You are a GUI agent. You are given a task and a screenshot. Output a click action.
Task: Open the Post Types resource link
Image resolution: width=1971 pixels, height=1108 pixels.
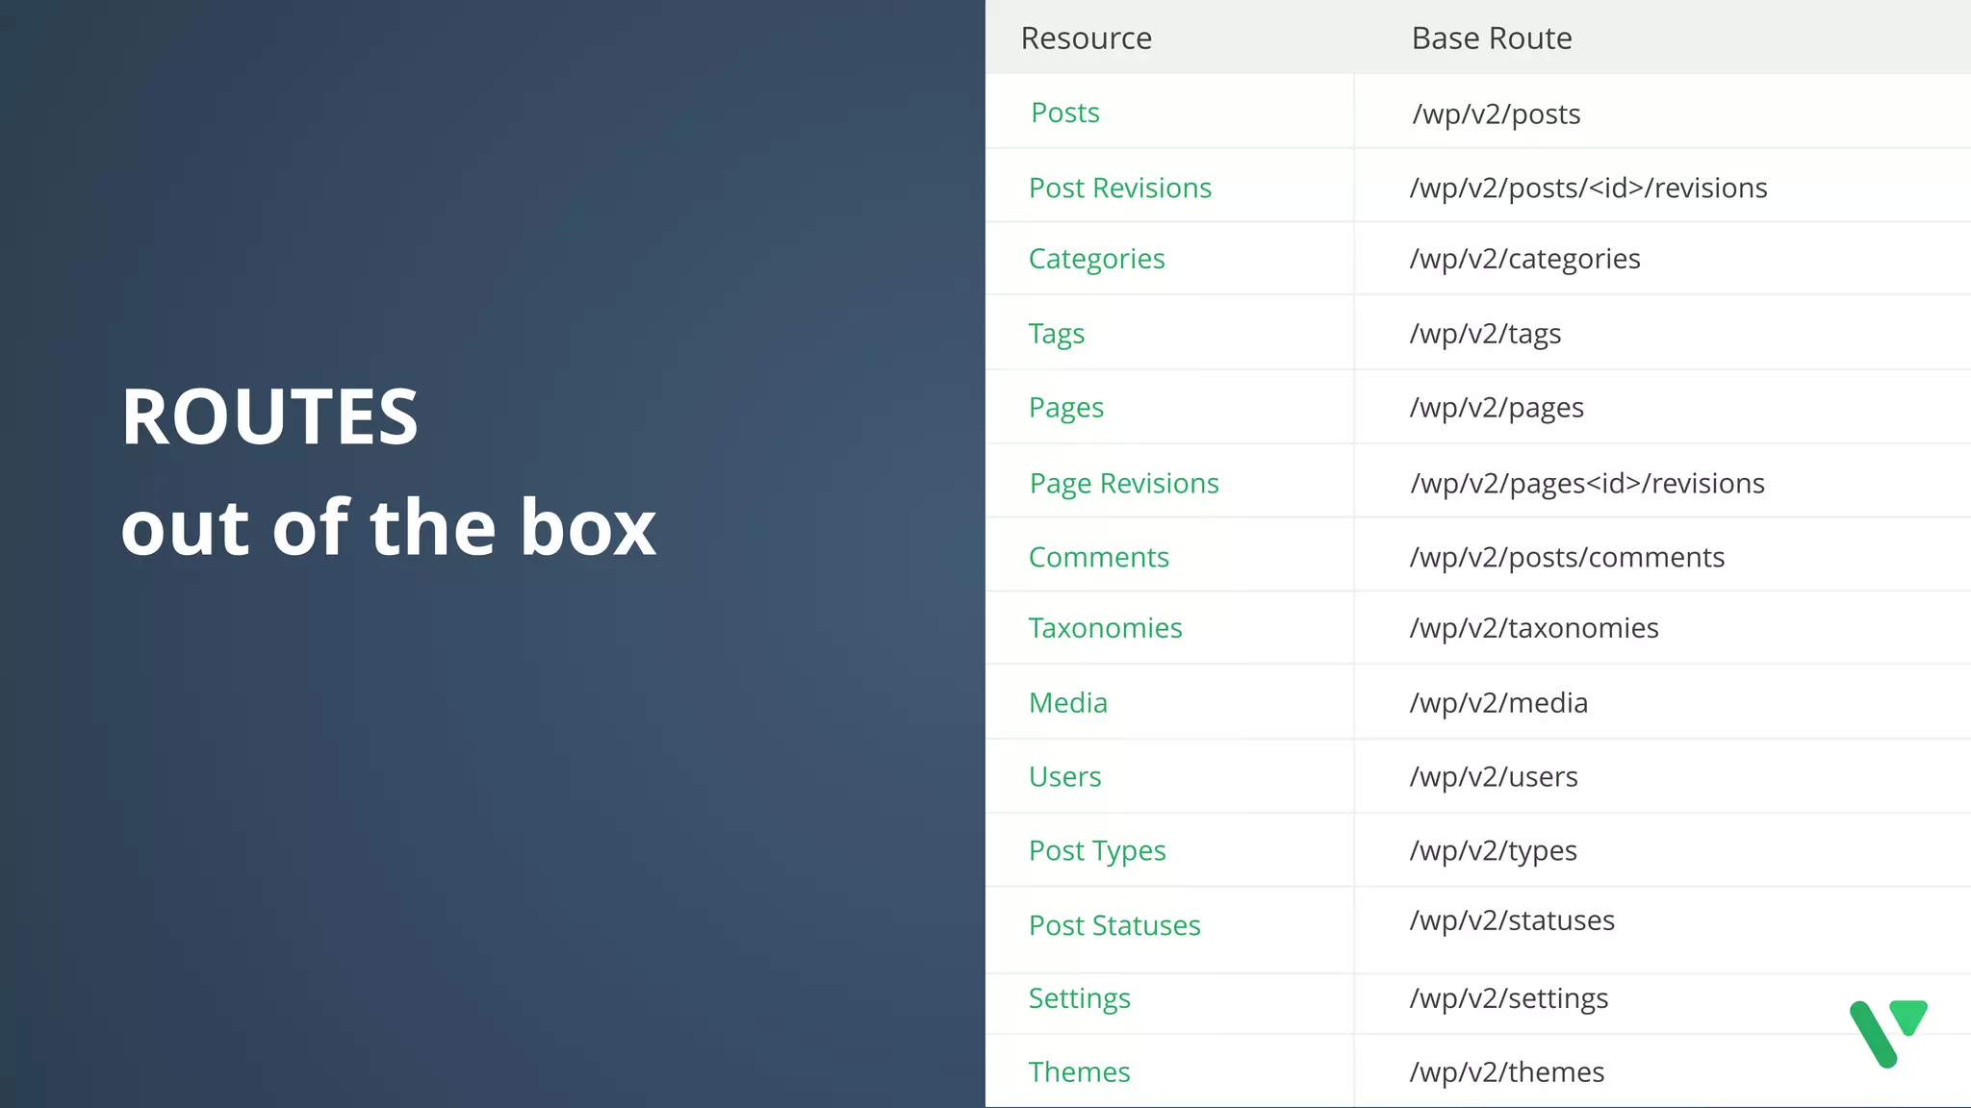pos(1097,851)
